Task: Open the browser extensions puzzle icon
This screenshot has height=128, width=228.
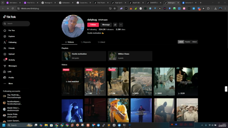Action: (x=208, y=9)
